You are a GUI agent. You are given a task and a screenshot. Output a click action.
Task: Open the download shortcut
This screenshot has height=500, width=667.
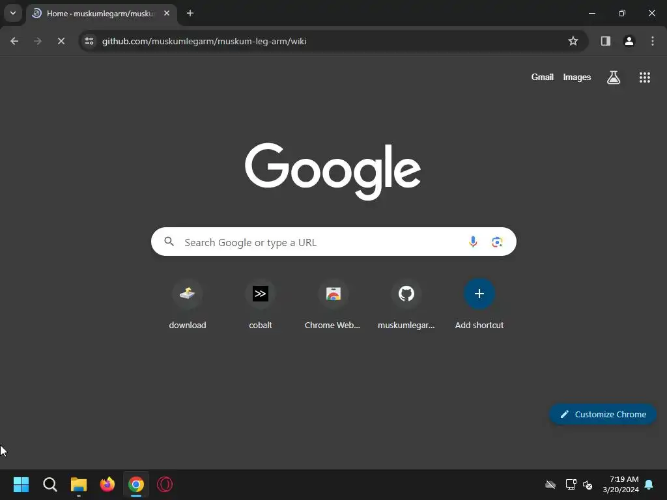coord(187,305)
